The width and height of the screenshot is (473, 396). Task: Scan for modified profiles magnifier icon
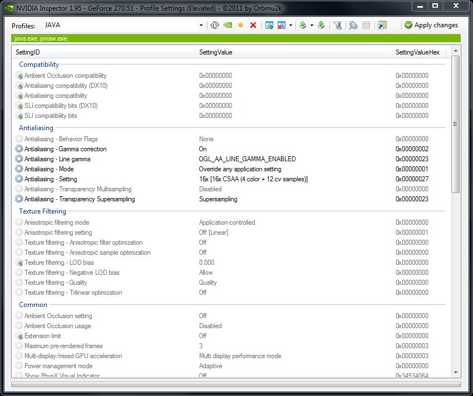(353, 26)
